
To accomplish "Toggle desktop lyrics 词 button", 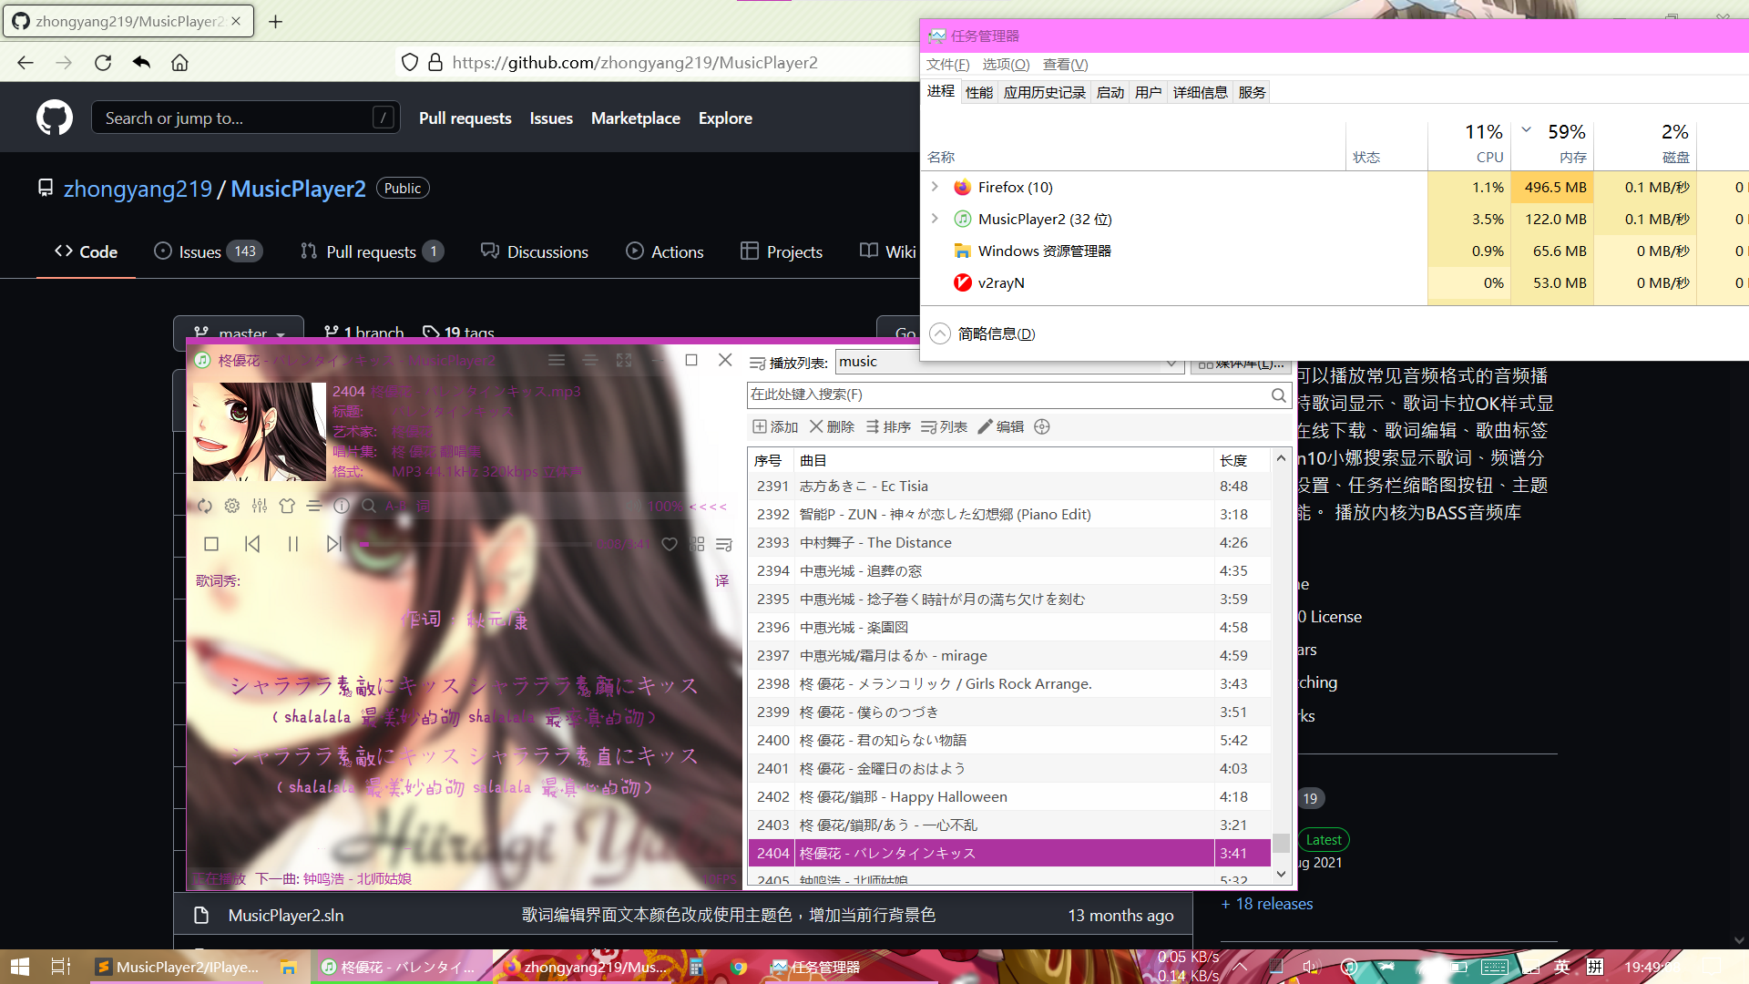I will 423,506.
